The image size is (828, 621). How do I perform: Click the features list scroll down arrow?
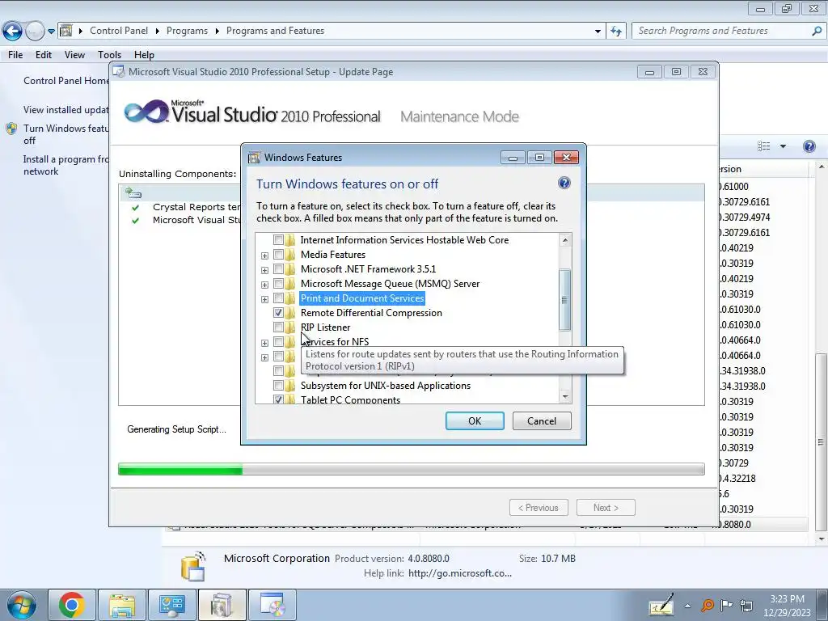pyautogui.click(x=565, y=396)
